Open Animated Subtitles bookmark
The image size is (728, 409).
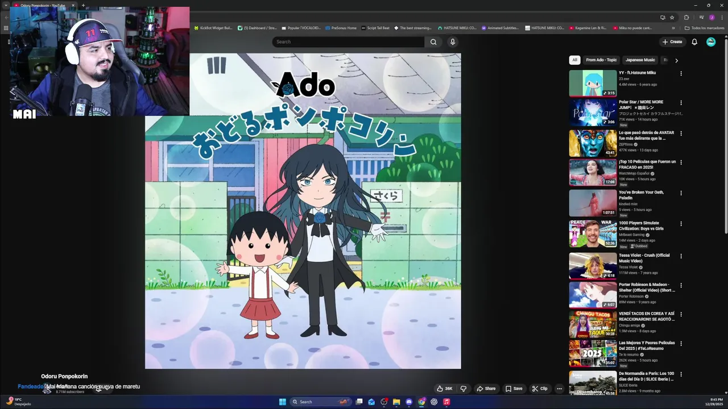click(x=500, y=28)
